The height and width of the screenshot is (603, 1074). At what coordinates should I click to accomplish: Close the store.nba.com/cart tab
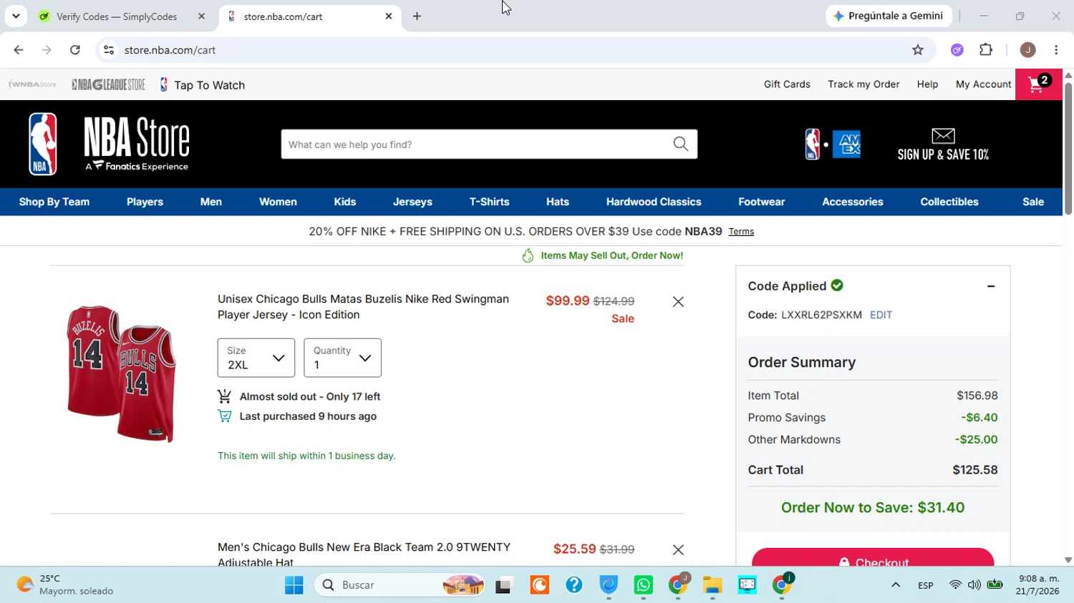click(389, 16)
